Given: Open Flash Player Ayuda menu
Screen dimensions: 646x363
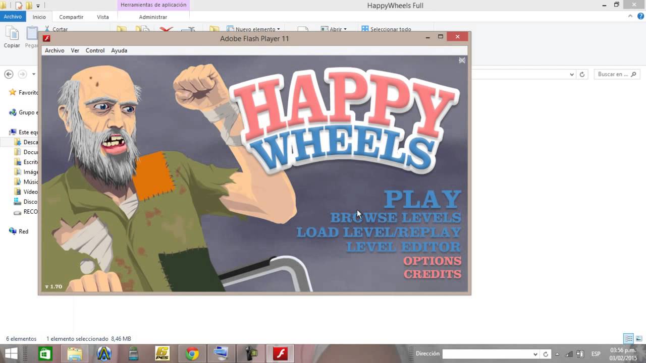Looking at the screenshot, I should click(119, 50).
